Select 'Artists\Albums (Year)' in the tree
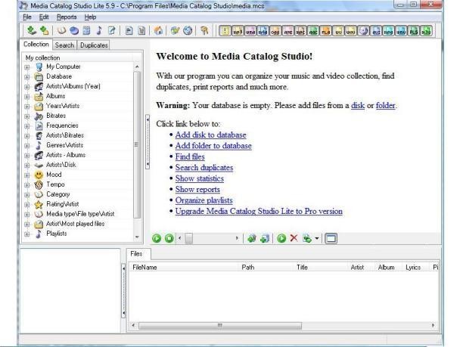Image resolution: width=463 pixels, height=347 pixels. (73, 86)
